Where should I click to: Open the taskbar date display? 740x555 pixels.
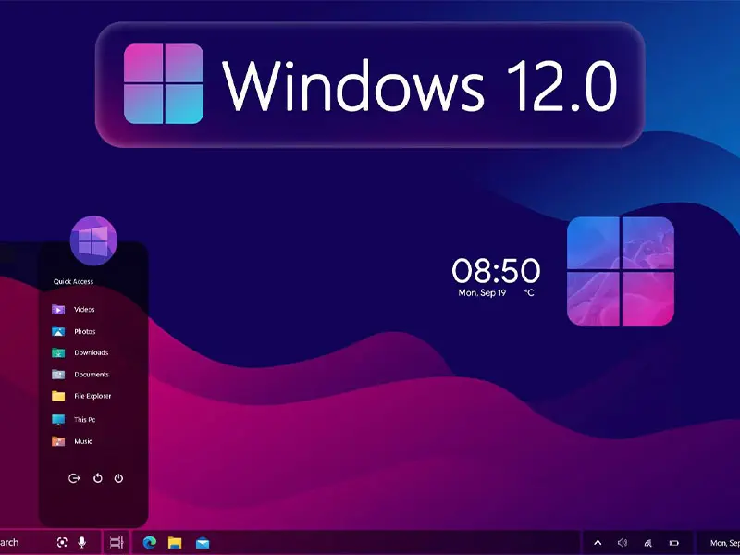pos(725,543)
